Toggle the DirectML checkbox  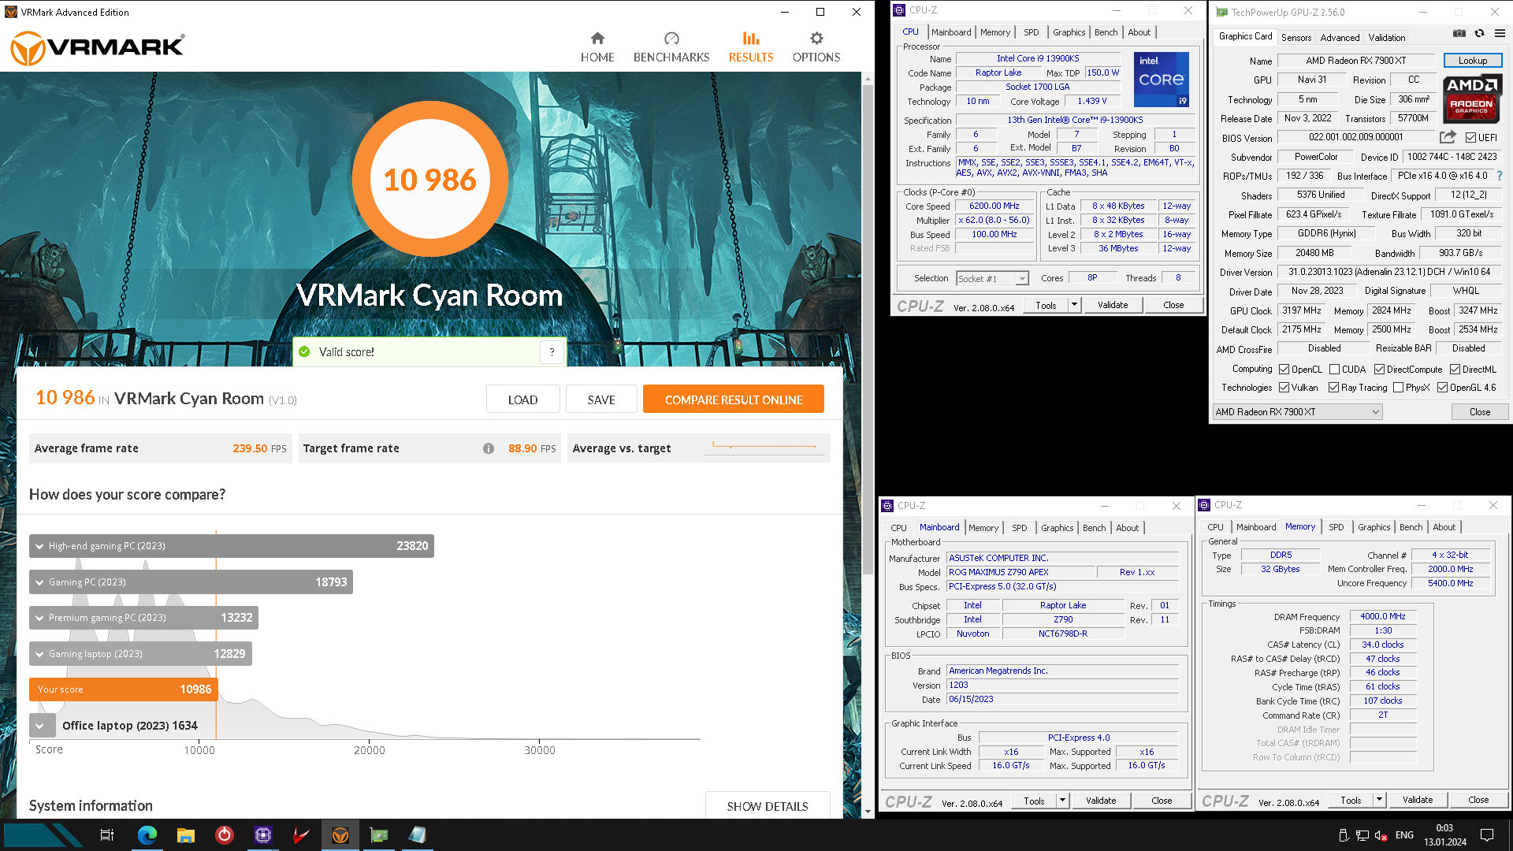pos(1455,370)
